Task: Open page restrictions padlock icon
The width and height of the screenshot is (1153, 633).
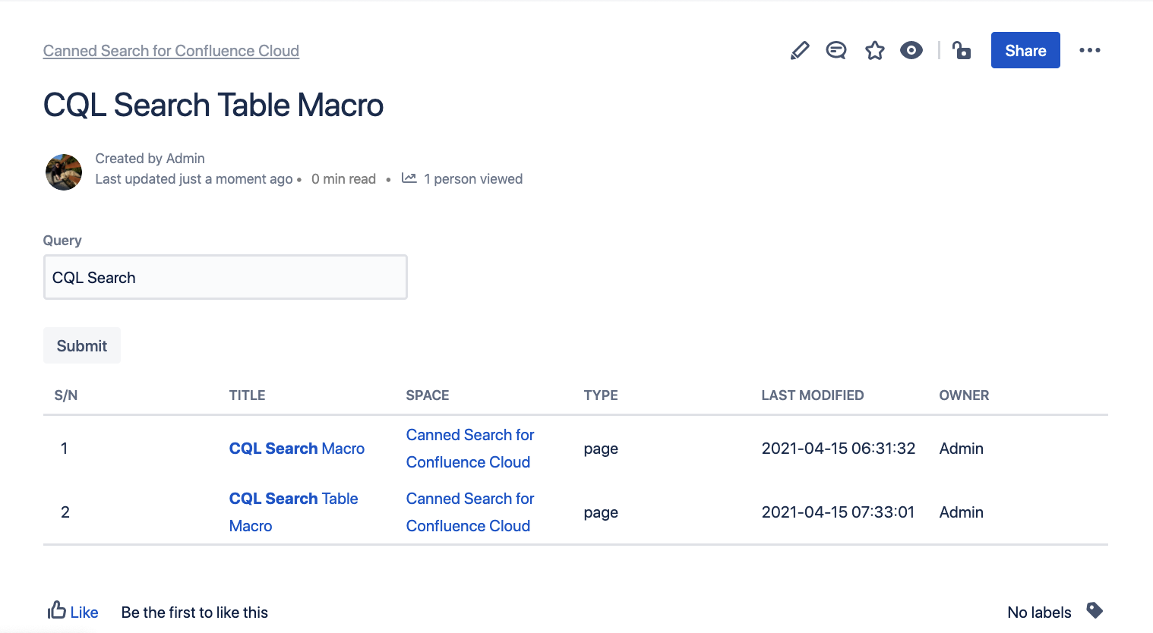Action: [962, 51]
